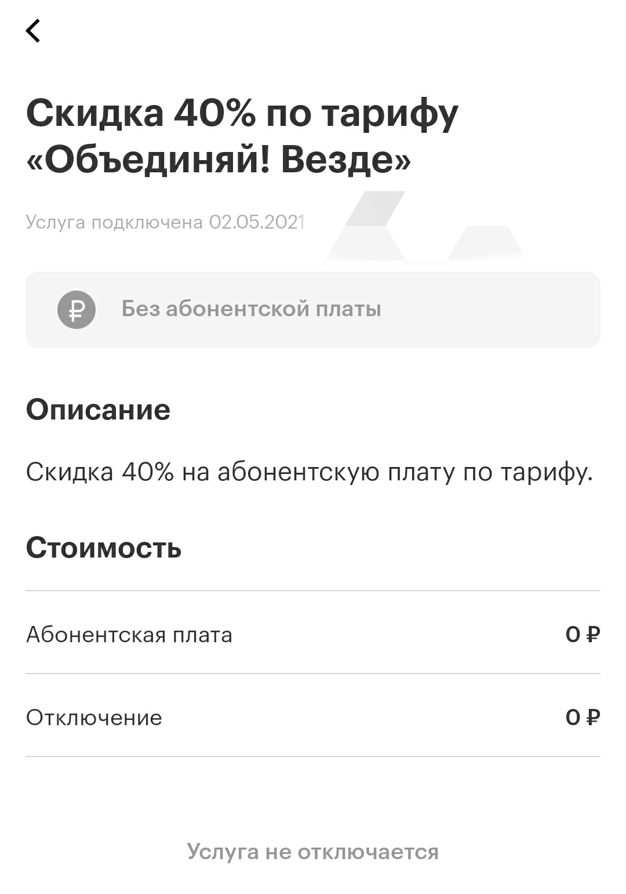
Task: Tap '«Объединяй! Везде»' title line
Action: [x=219, y=161]
